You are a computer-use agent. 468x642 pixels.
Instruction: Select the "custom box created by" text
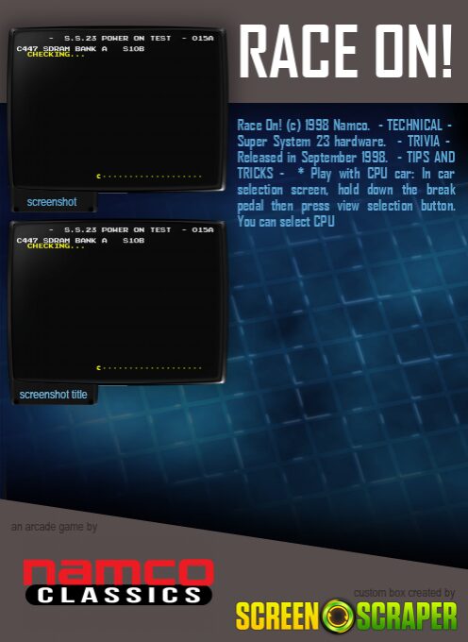(x=405, y=593)
